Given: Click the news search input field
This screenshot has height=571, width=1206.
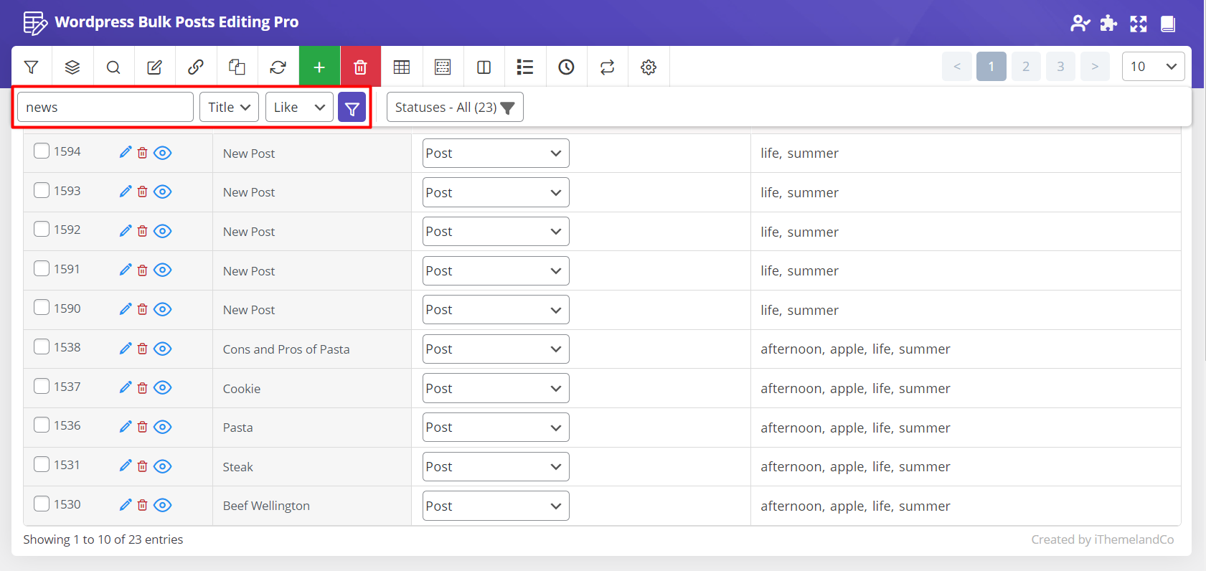Looking at the screenshot, I should [x=105, y=107].
